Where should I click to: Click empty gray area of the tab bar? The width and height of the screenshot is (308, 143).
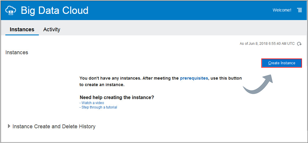click(178, 29)
